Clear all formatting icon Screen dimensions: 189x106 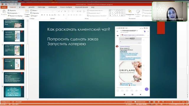point(65,11)
